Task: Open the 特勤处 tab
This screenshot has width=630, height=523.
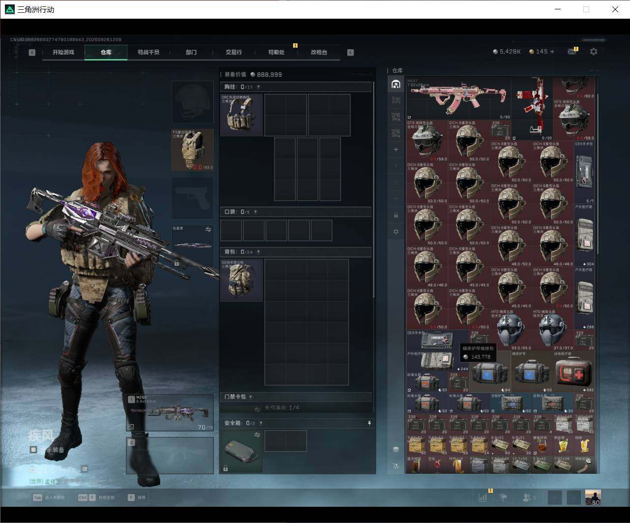Action: pos(276,52)
